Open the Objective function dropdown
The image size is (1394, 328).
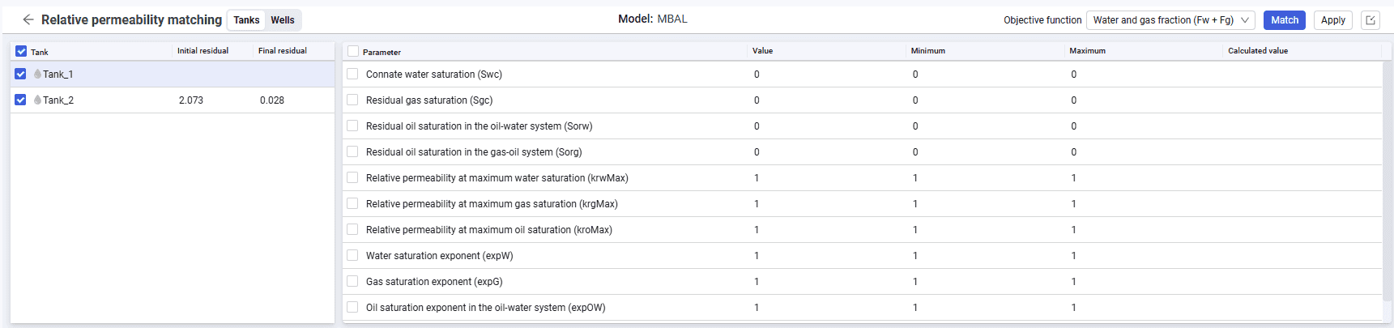click(x=1170, y=20)
